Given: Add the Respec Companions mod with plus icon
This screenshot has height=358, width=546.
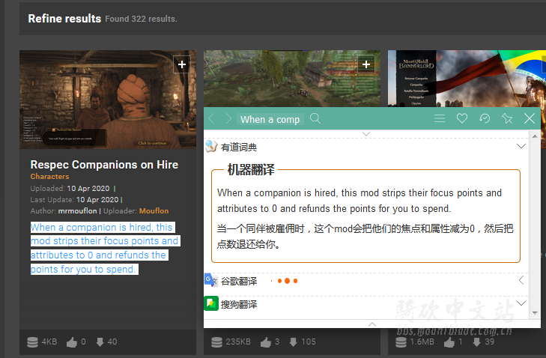Looking at the screenshot, I should click(182, 64).
